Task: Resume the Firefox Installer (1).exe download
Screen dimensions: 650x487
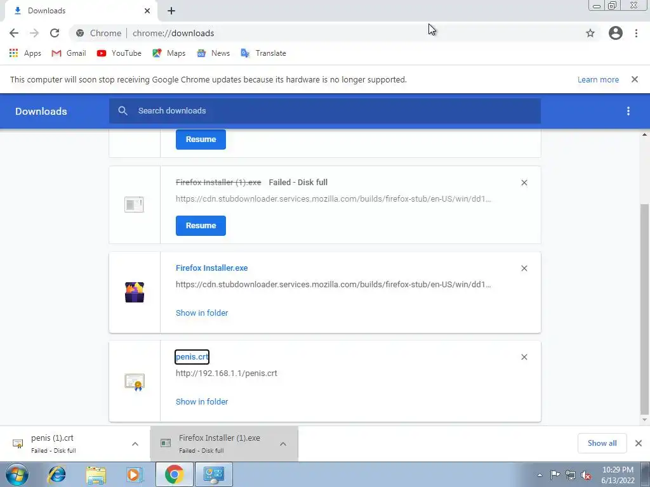Action: click(201, 226)
